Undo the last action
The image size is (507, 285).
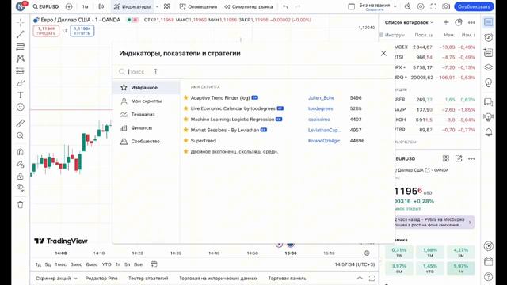285,6
